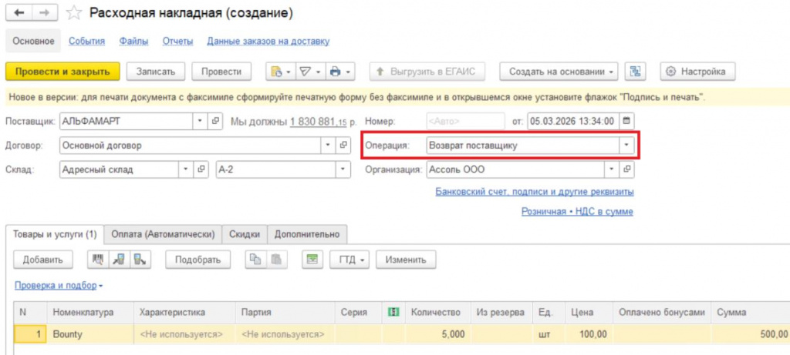Select Bounty cell in Номенклатура column
This screenshot has width=790, height=355.
click(90, 334)
